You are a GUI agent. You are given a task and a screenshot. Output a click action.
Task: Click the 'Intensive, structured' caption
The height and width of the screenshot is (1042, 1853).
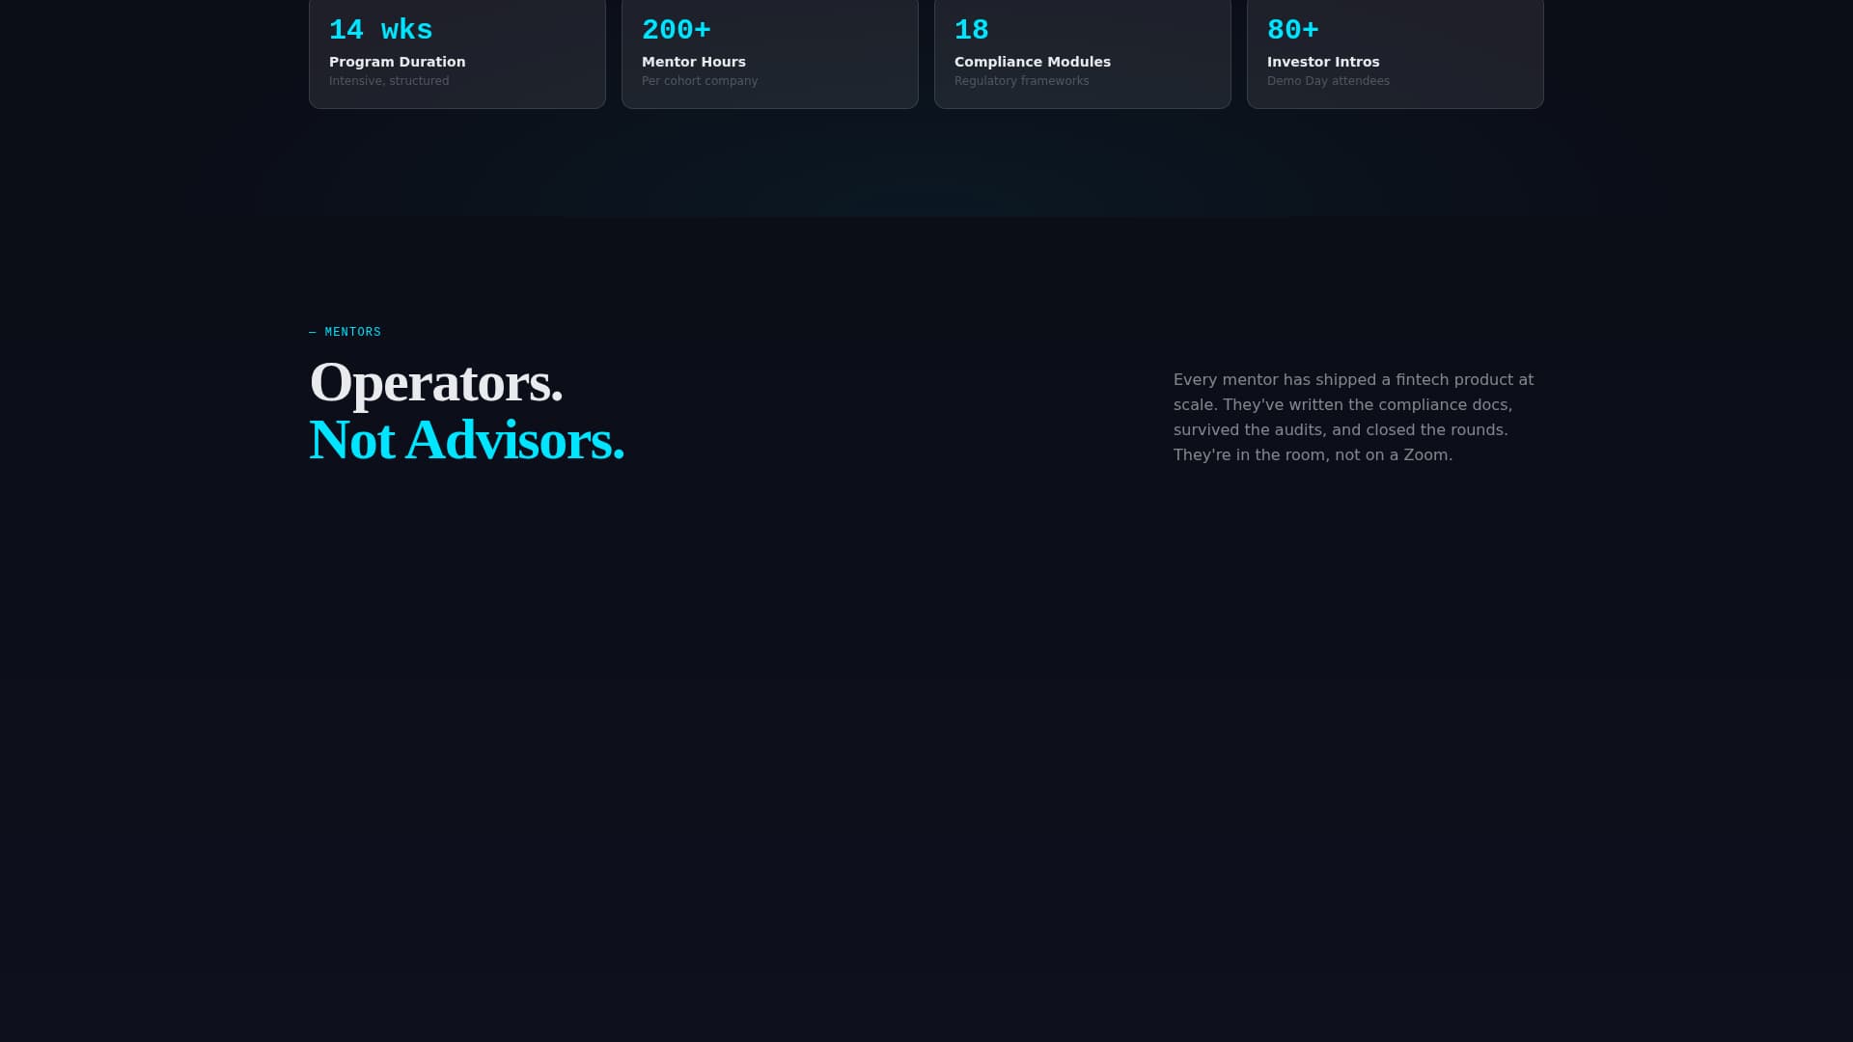[x=389, y=81]
